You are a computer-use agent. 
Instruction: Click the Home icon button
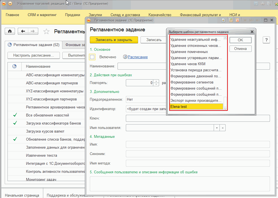(x=10, y=31)
